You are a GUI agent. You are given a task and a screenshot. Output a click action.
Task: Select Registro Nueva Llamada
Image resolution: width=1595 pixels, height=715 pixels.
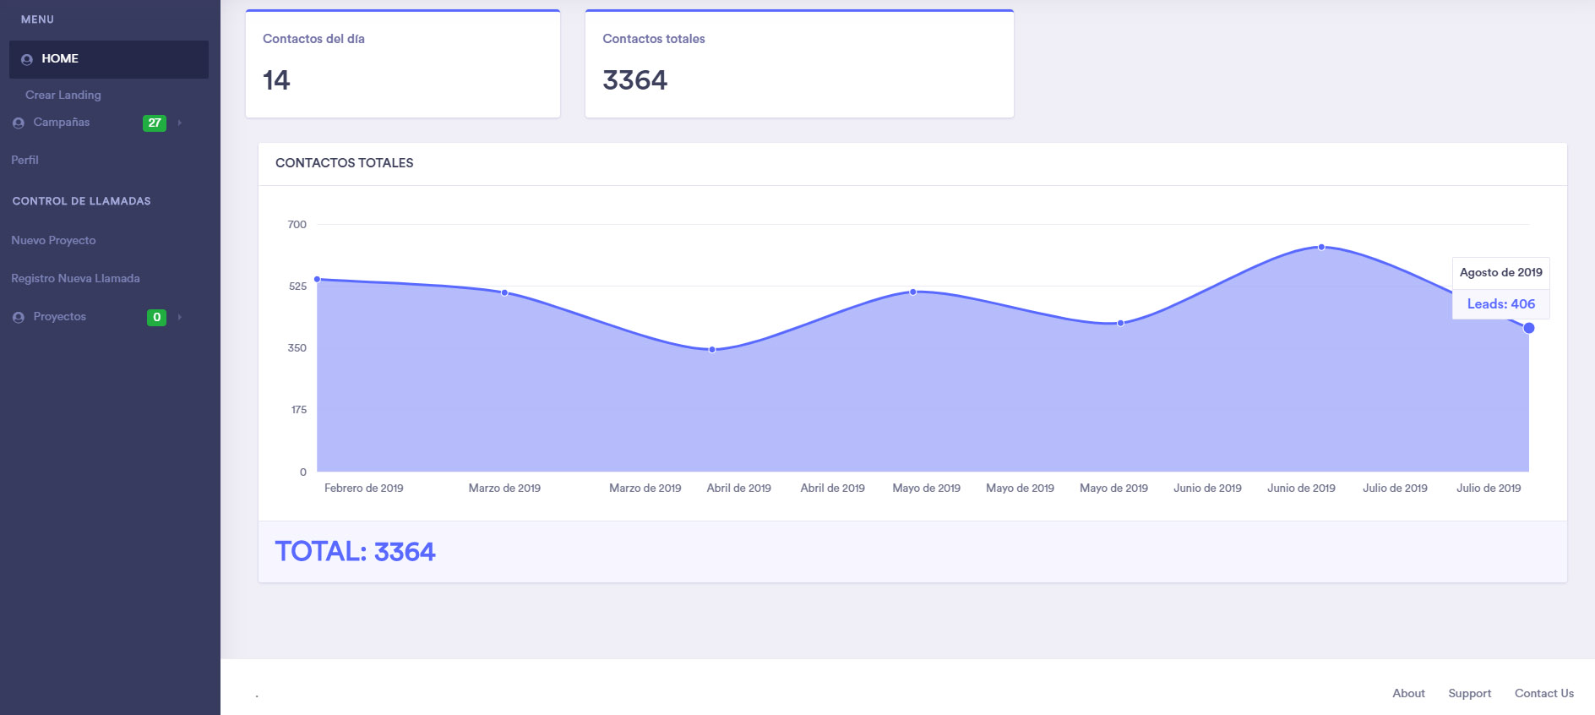[75, 278]
